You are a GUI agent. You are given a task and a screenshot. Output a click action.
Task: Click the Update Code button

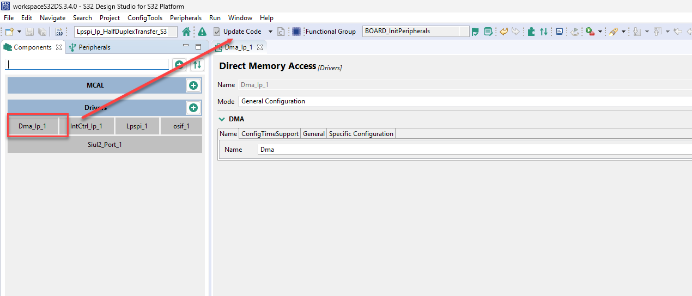tap(238, 32)
